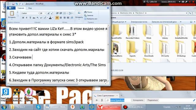Apply superscript formatting
The height and width of the screenshot is (110, 196).
pyautogui.click(x=41, y=18)
